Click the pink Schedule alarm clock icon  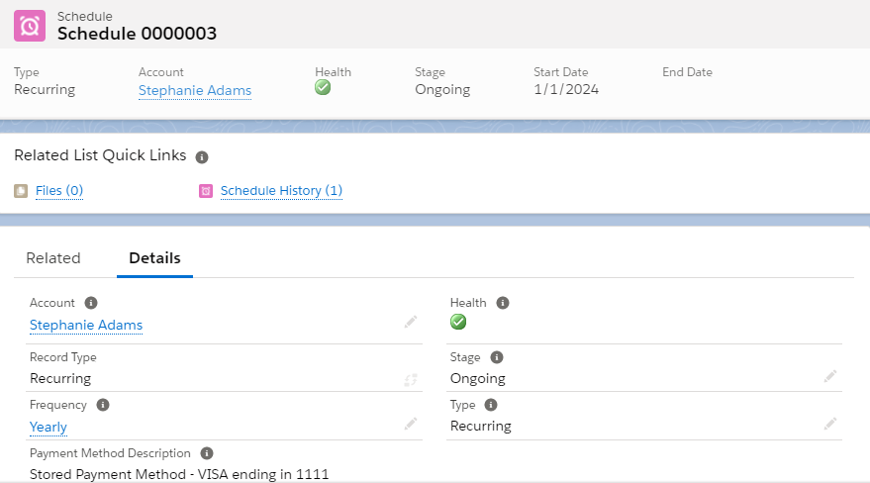30,26
